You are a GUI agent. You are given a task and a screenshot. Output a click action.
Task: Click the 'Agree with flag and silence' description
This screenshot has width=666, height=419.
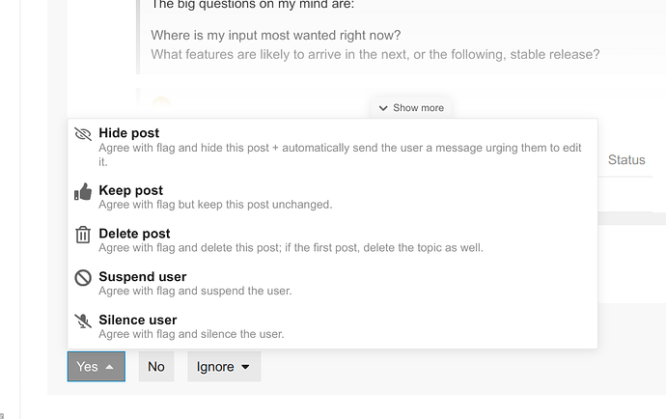pos(191,334)
